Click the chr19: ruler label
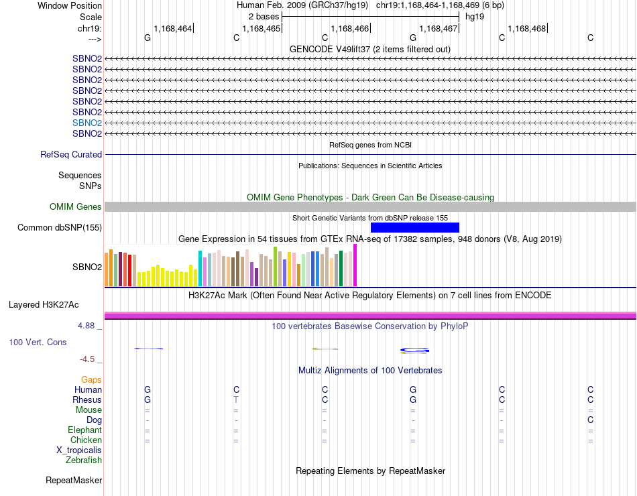The height and width of the screenshot is (496, 637). [x=89, y=28]
